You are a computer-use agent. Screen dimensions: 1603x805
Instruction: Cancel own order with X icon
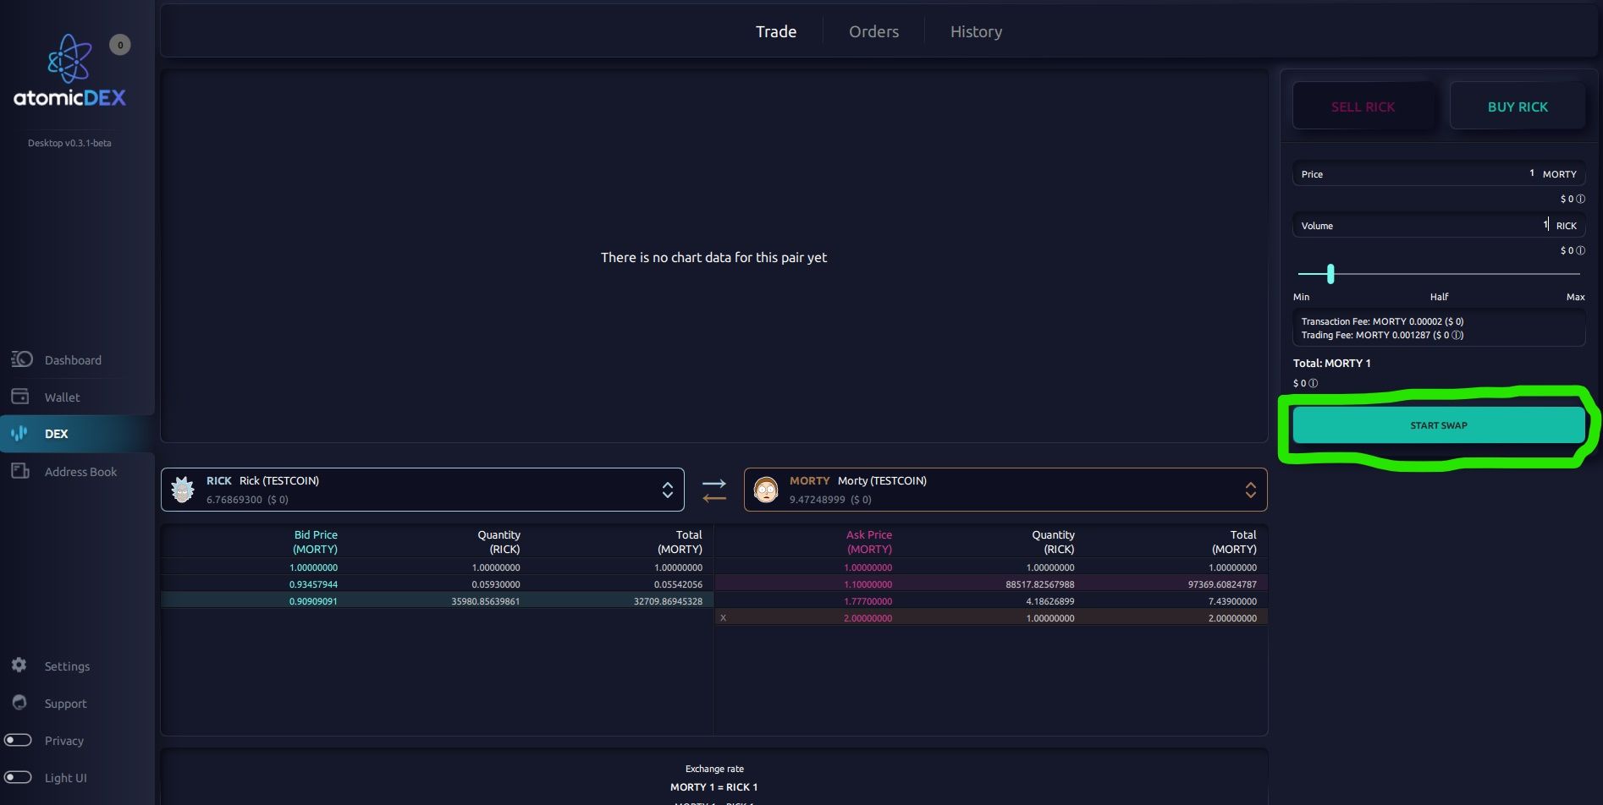click(723, 618)
